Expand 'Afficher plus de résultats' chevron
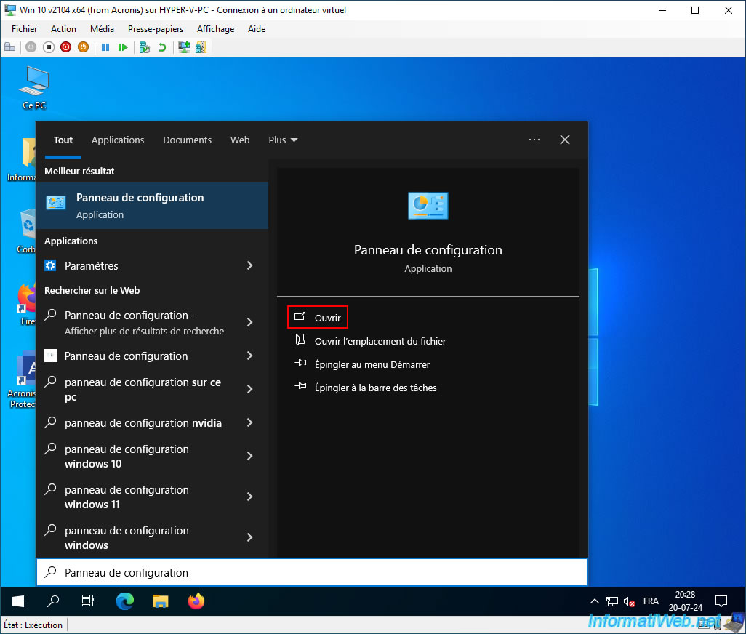Image resolution: width=746 pixels, height=634 pixels. coord(250,322)
